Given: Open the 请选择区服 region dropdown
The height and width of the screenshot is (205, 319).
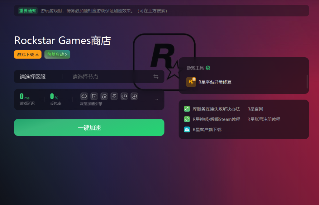Looking at the screenshot, I should pyautogui.click(x=32, y=77).
